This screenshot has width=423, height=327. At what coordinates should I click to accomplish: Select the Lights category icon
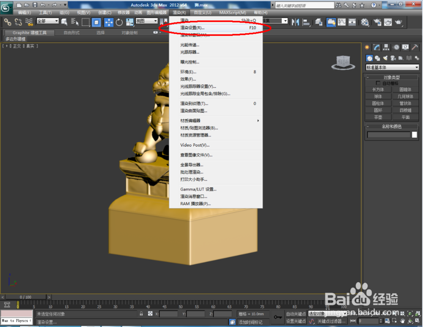coord(385,58)
